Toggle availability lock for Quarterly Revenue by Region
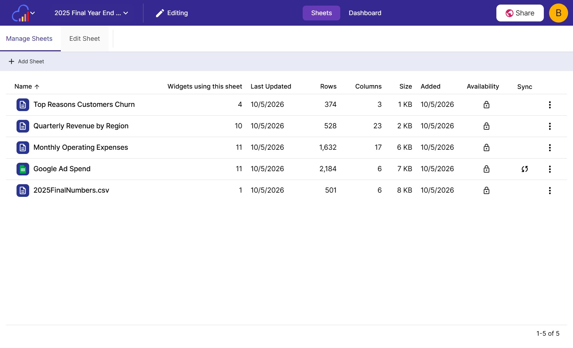This screenshot has width=573, height=348. (x=487, y=126)
